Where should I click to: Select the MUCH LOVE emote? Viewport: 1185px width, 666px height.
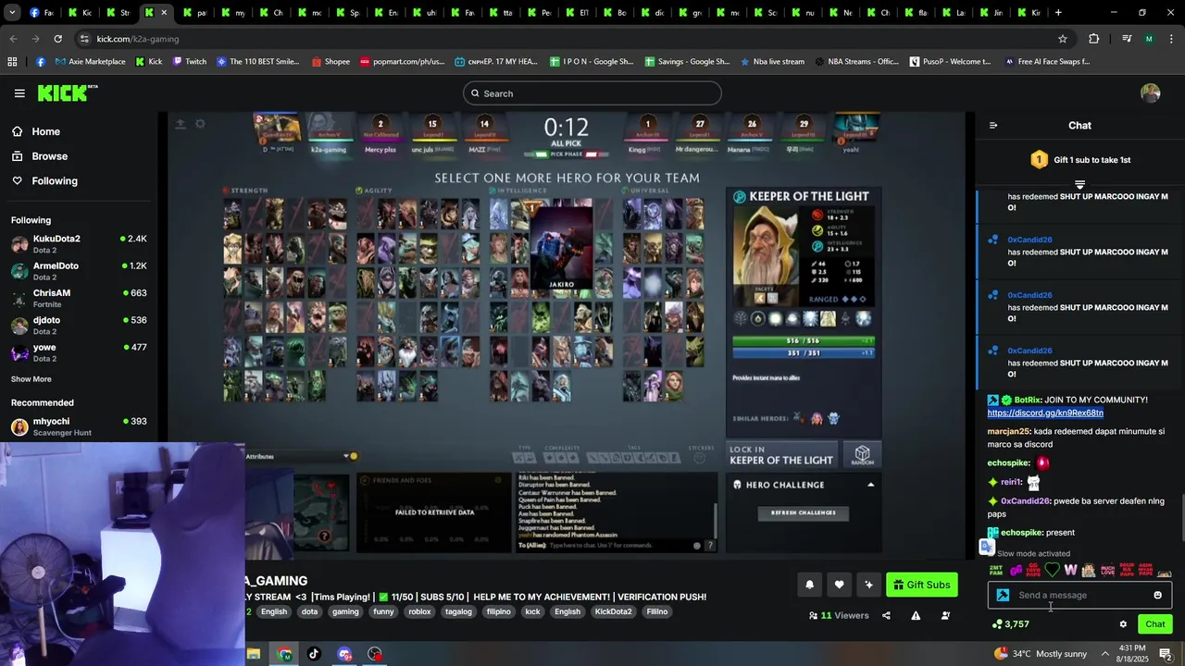click(1107, 571)
